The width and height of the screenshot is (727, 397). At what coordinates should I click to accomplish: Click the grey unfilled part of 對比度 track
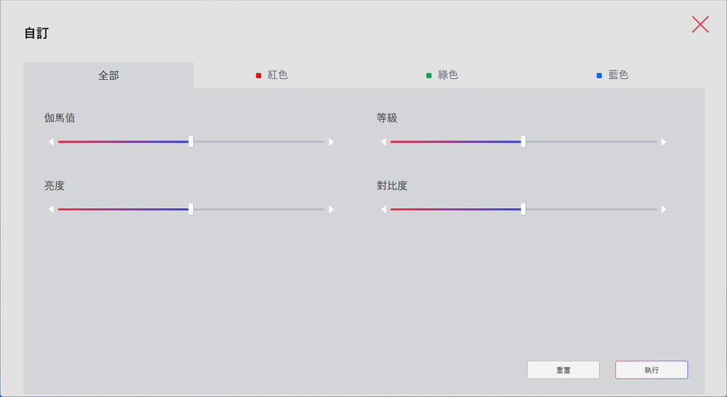pyautogui.click(x=591, y=210)
